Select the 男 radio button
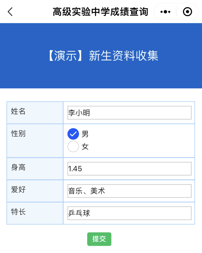202x253 pixels. [x=73, y=134]
